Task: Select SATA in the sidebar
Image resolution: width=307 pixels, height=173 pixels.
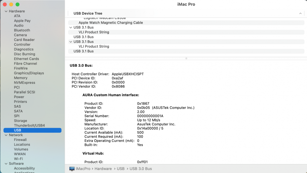Action: [x=18, y=111]
